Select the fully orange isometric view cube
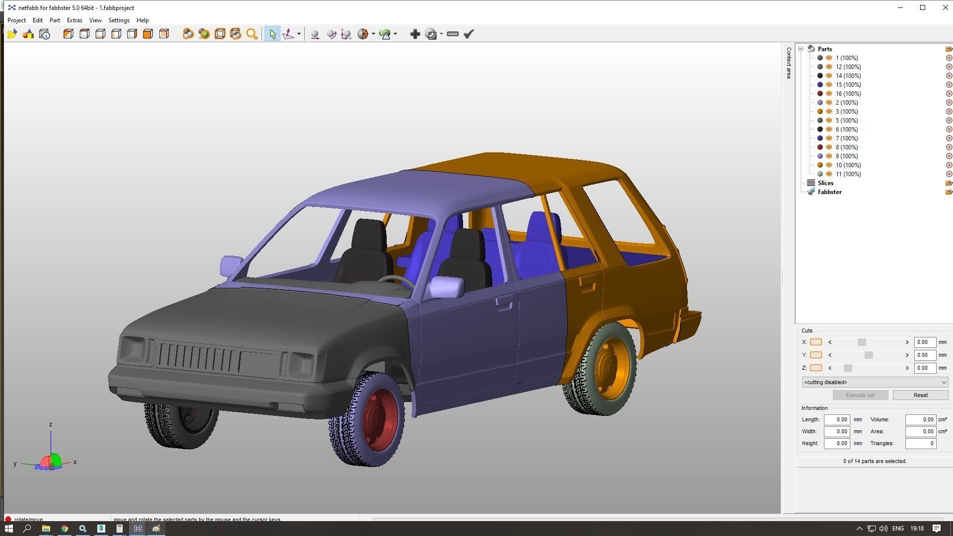 pyautogui.click(x=148, y=34)
